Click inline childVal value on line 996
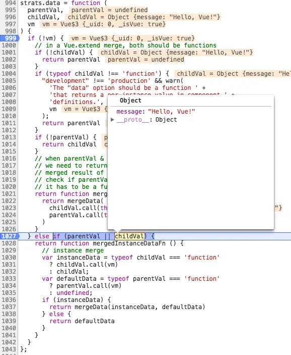 pos(142,17)
